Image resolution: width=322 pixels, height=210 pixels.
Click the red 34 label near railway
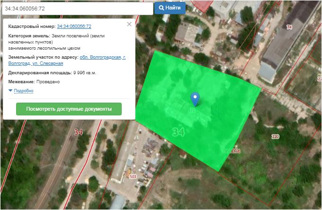(78, 132)
